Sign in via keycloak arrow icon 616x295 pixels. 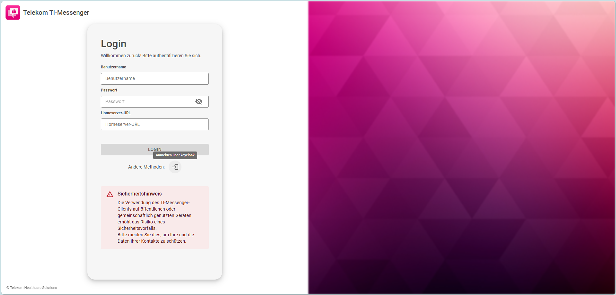coord(175,167)
